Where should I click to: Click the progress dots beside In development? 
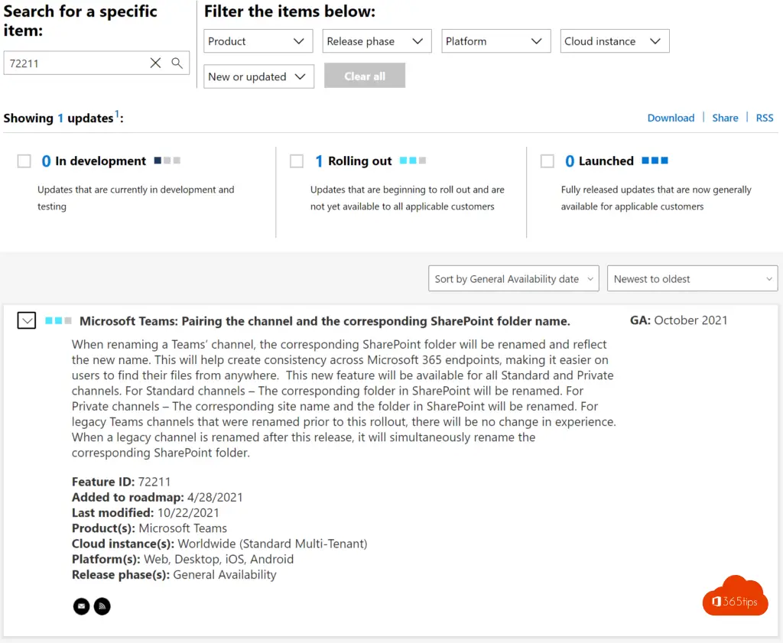pos(167,161)
